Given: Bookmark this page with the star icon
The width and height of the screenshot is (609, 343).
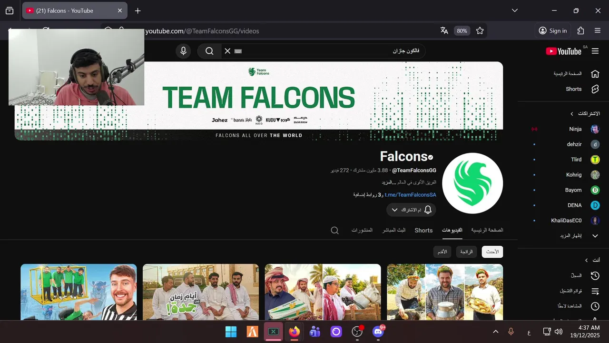Looking at the screenshot, I should click(480, 30).
